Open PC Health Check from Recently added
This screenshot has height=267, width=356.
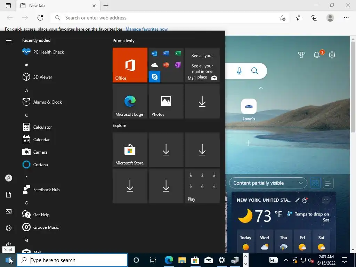[43, 52]
